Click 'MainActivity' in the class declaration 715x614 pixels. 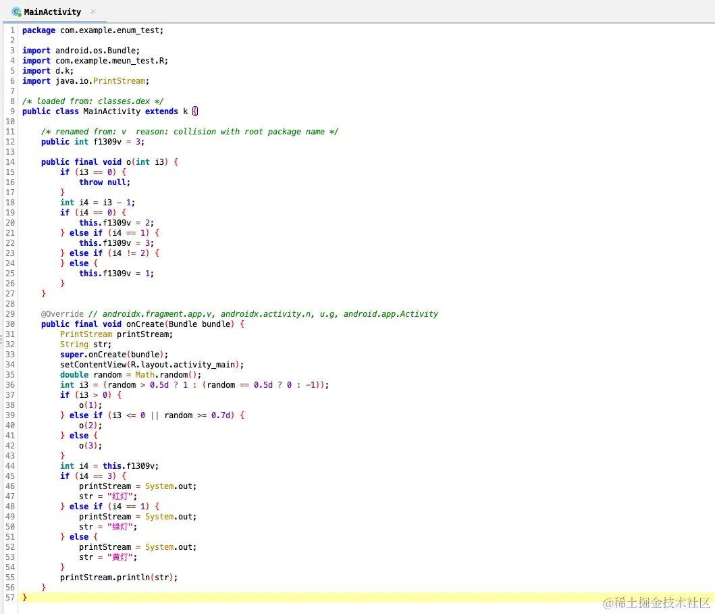coord(111,111)
